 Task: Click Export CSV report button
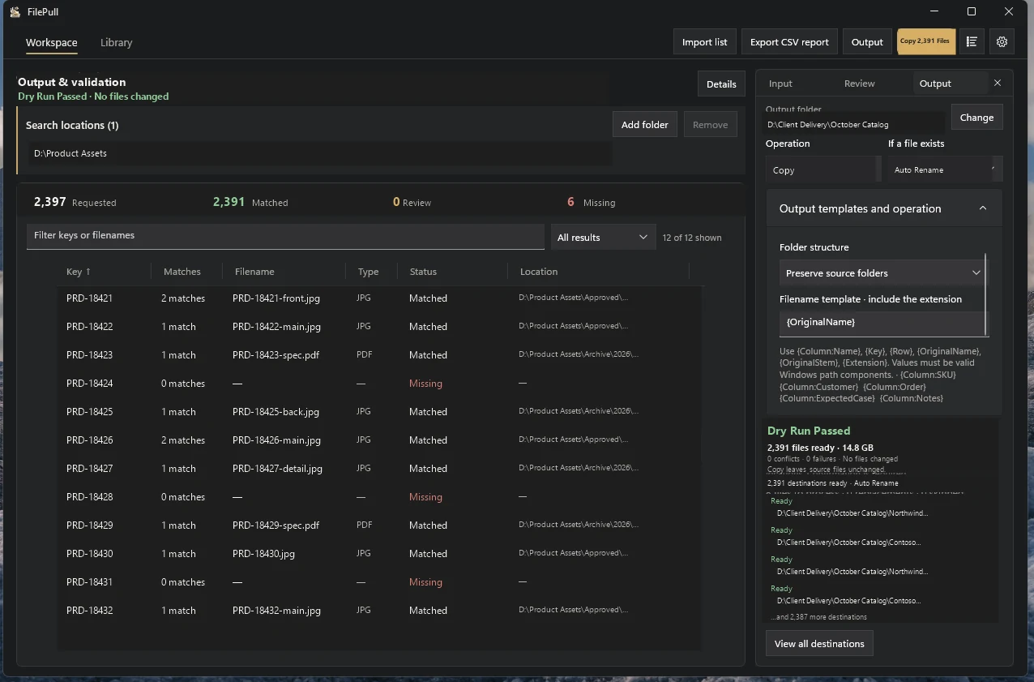tap(789, 42)
